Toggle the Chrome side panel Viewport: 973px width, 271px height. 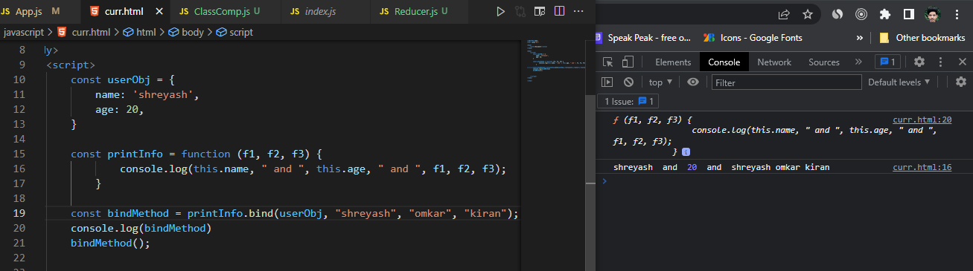tap(909, 14)
